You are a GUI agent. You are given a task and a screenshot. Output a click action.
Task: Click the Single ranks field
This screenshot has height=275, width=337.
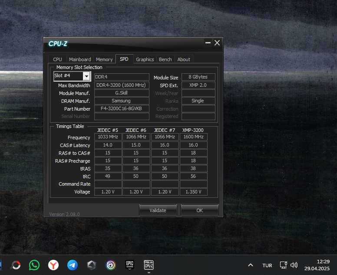198,101
